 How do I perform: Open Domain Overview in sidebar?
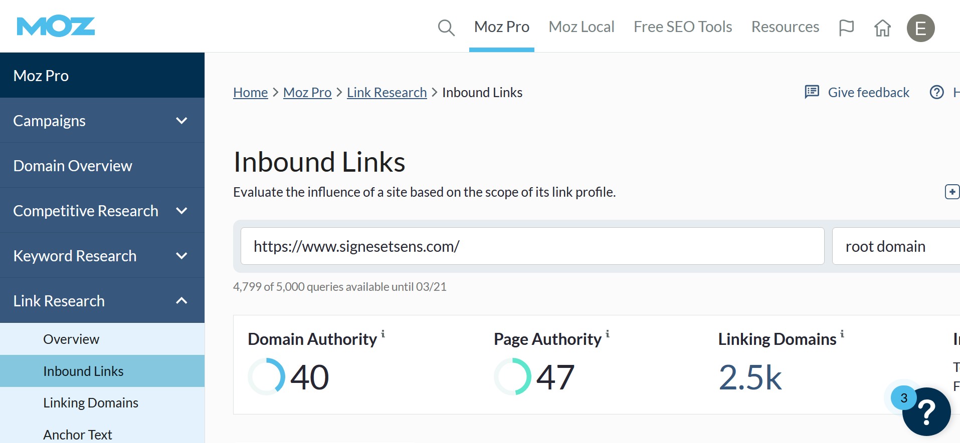102,166
